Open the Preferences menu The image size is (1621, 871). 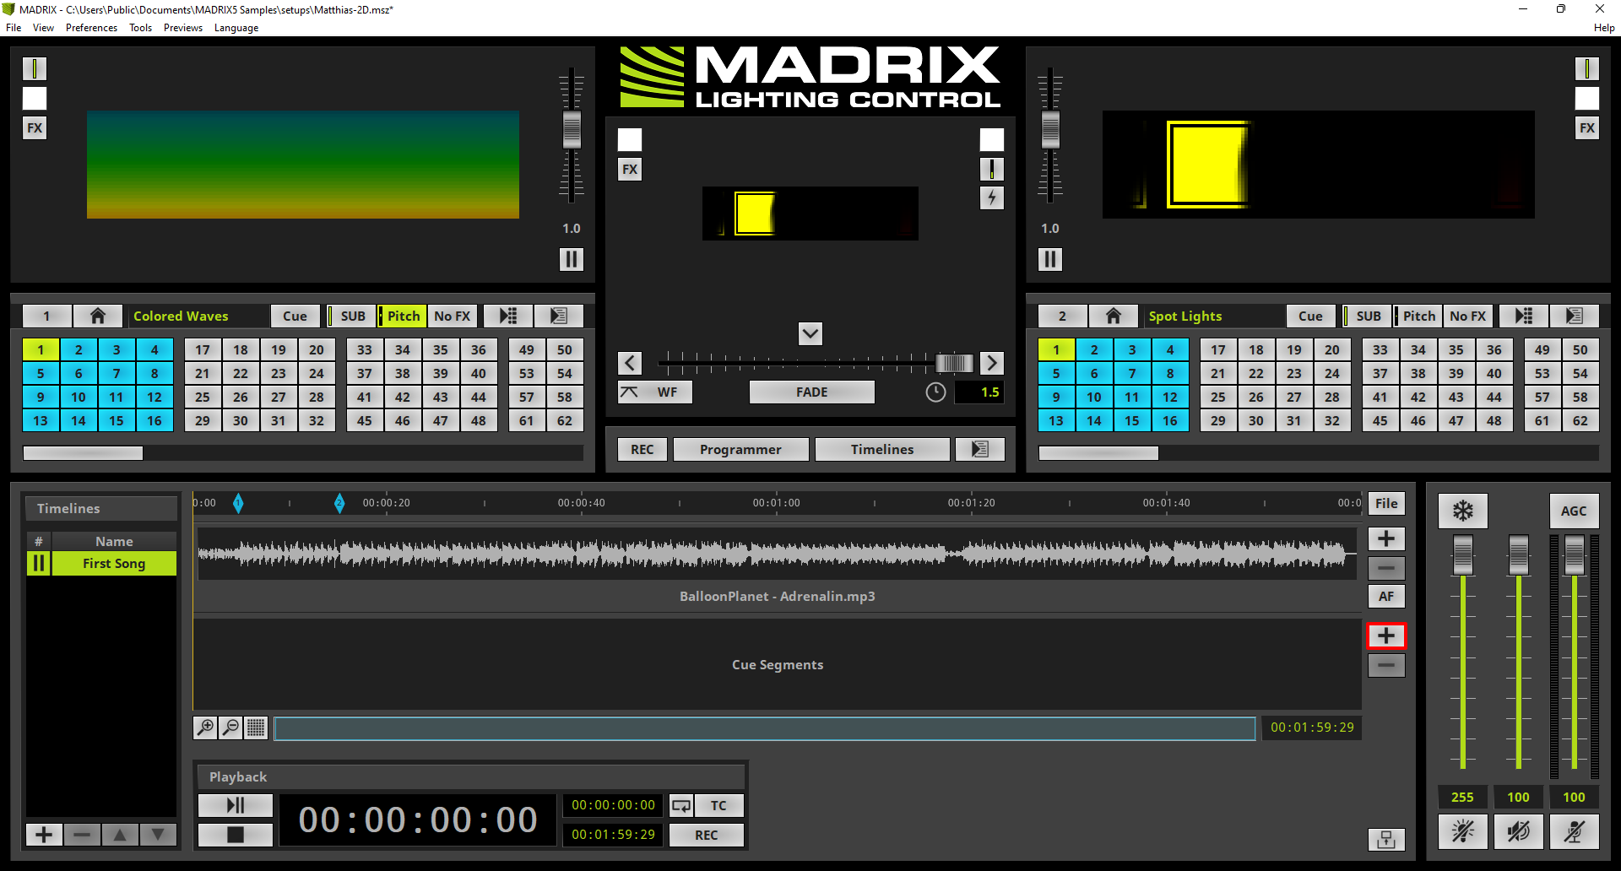point(91,28)
